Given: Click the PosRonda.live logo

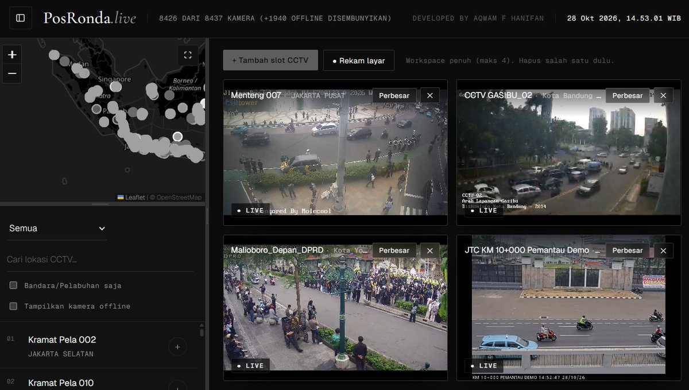Looking at the screenshot, I should (90, 18).
